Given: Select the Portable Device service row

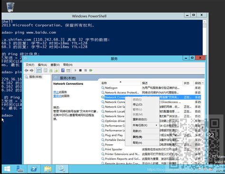Looking at the screenshot, I should tap(150, 140).
